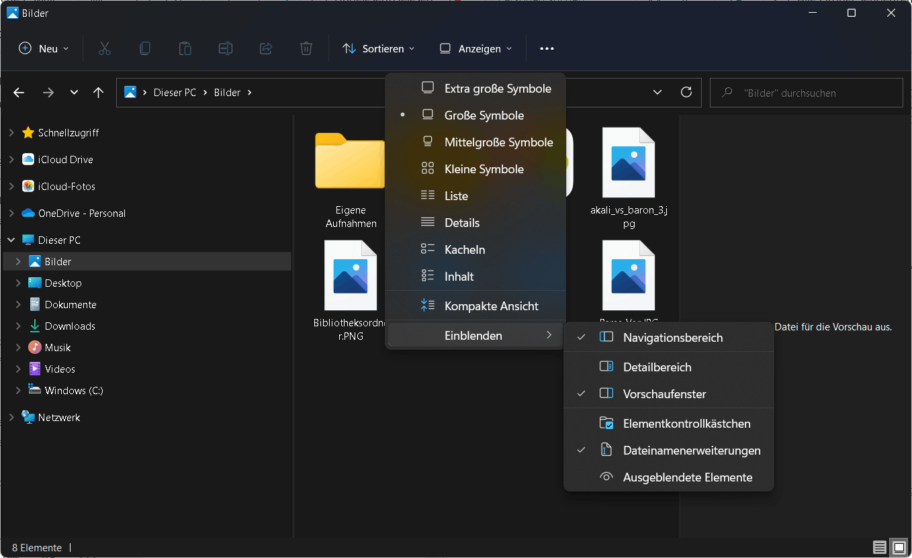The image size is (912, 558).
Task: Select Mittelgroße Symbole view
Action: click(x=475, y=142)
